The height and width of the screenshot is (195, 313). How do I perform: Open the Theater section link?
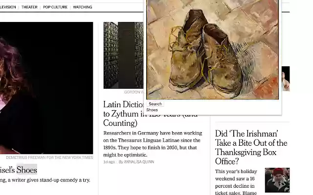pos(29,7)
